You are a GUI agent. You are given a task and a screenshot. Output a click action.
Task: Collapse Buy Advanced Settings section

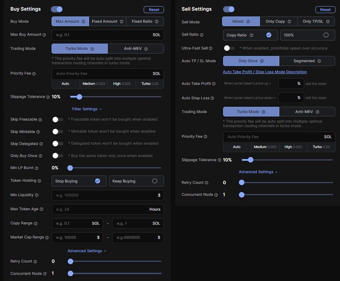87,251
